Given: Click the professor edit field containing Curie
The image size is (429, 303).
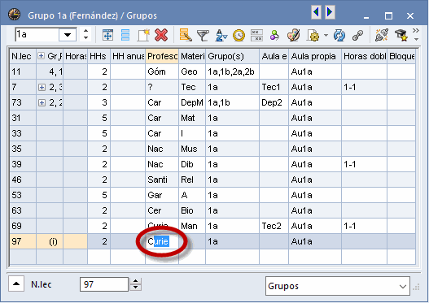Looking at the screenshot, I should coord(162,241).
